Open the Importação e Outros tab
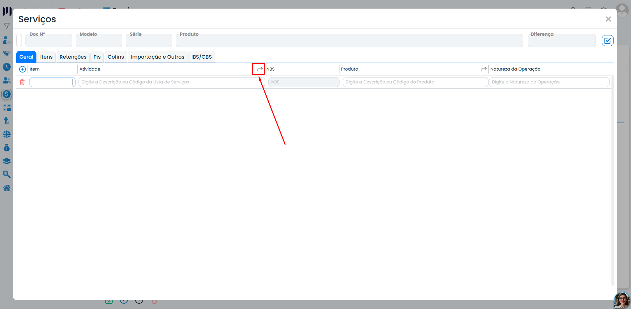The image size is (631, 309). (157, 57)
